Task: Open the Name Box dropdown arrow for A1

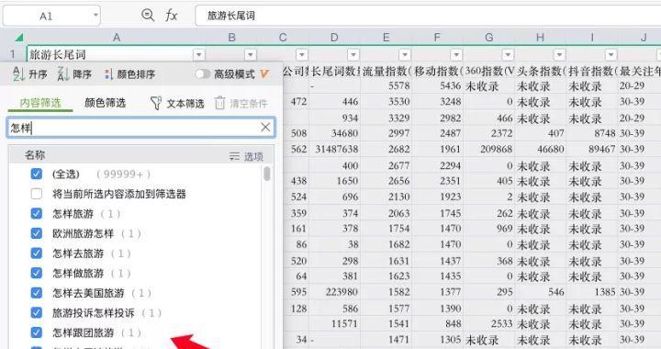Action: tap(95, 16)
